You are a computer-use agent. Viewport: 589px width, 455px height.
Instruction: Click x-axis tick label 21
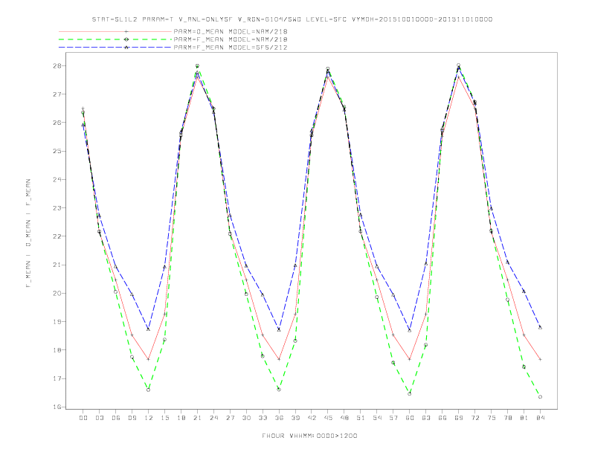point(198,418)
